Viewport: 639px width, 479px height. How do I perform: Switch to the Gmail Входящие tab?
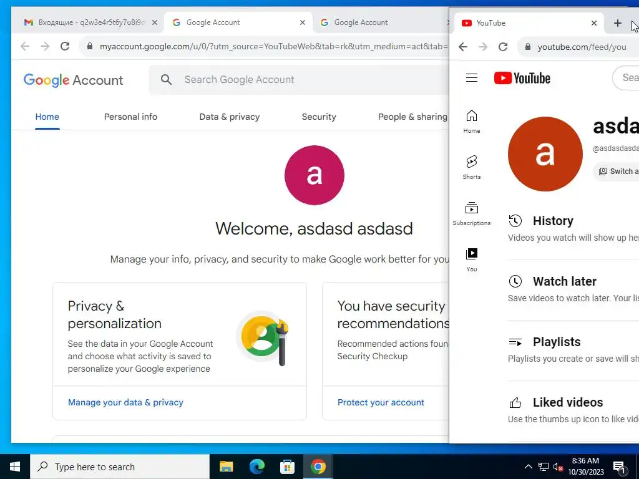point(85,22)
